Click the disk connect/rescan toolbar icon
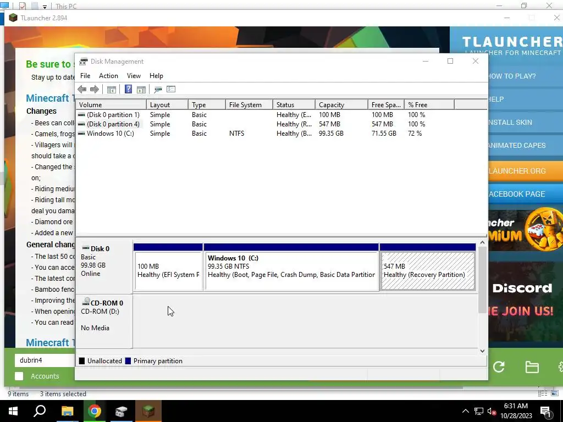 click(158, 90)
